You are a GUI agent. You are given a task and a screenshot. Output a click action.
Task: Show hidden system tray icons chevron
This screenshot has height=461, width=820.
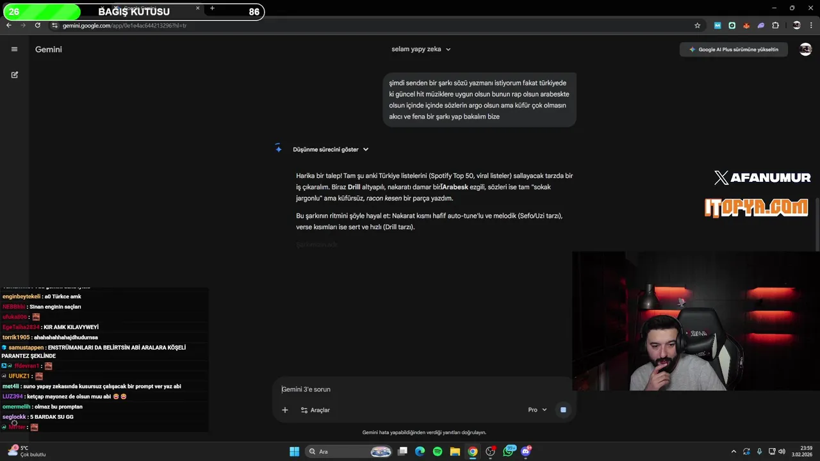click(734, 451)
